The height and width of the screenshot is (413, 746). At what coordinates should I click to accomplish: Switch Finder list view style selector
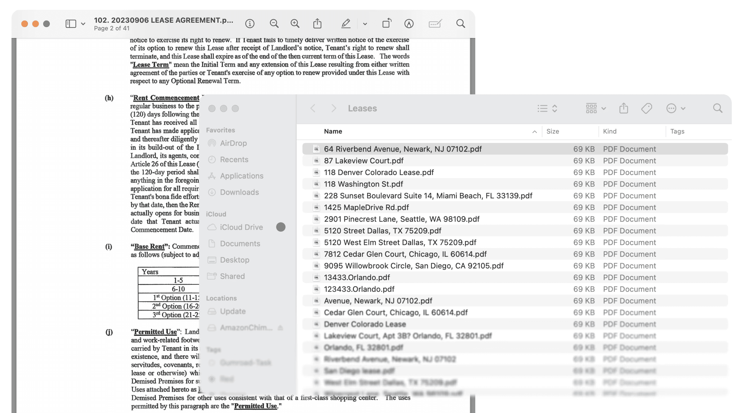coord(547,108)
